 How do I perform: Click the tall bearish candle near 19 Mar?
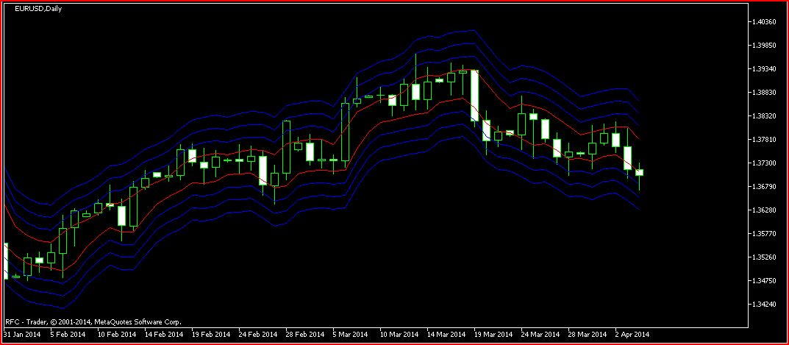coord(474,96)
